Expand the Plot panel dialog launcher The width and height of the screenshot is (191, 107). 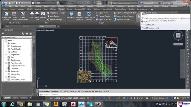click(65, 23)
